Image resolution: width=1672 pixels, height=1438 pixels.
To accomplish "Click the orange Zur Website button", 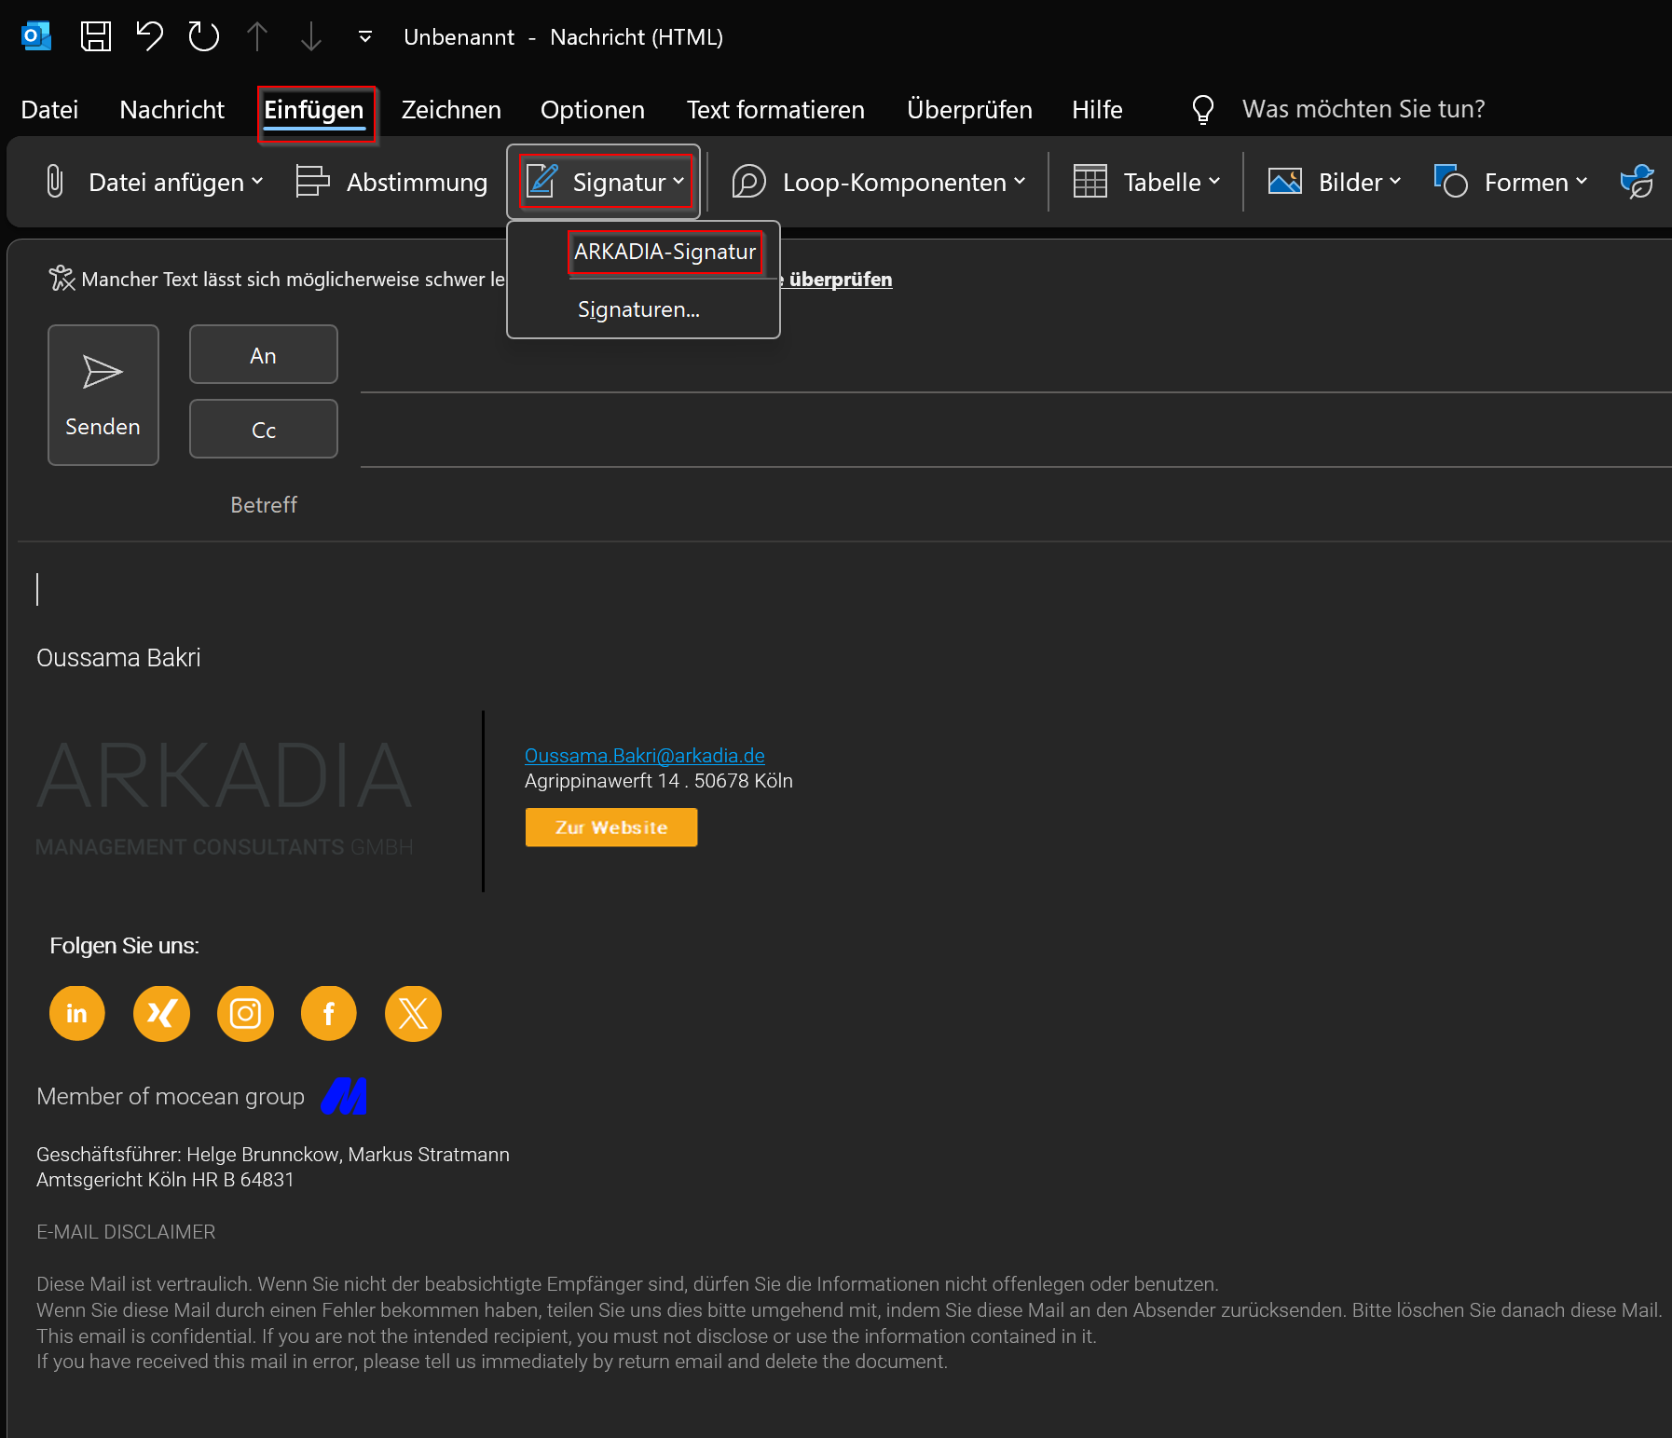I will pos(611,828).
